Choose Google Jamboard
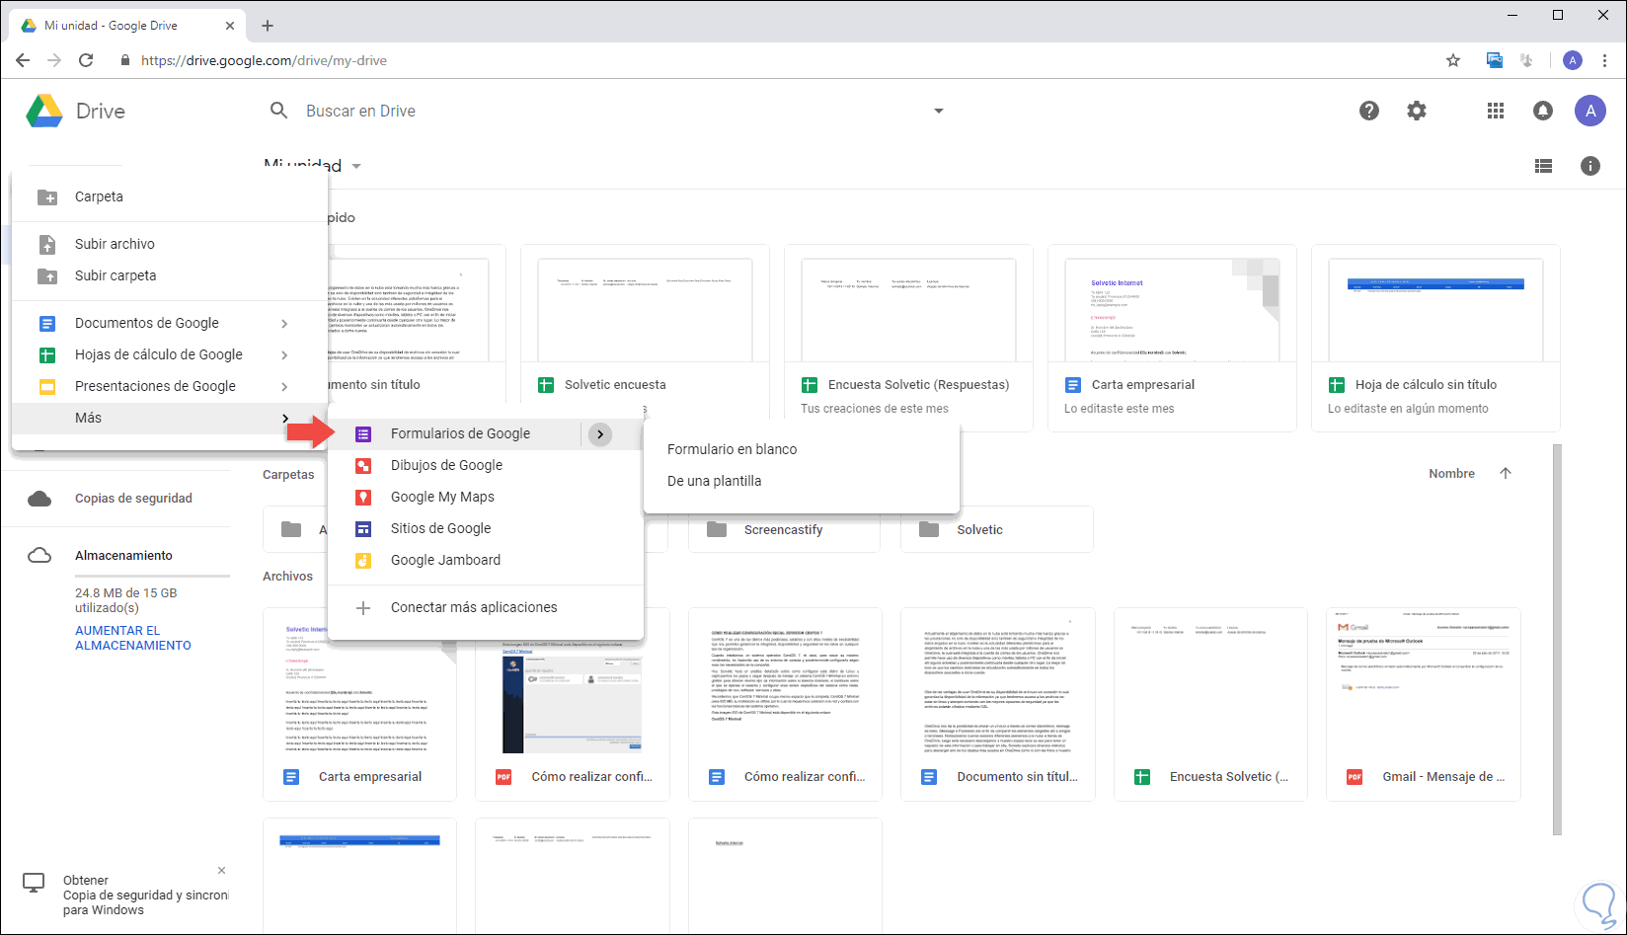 pos(486,560)
